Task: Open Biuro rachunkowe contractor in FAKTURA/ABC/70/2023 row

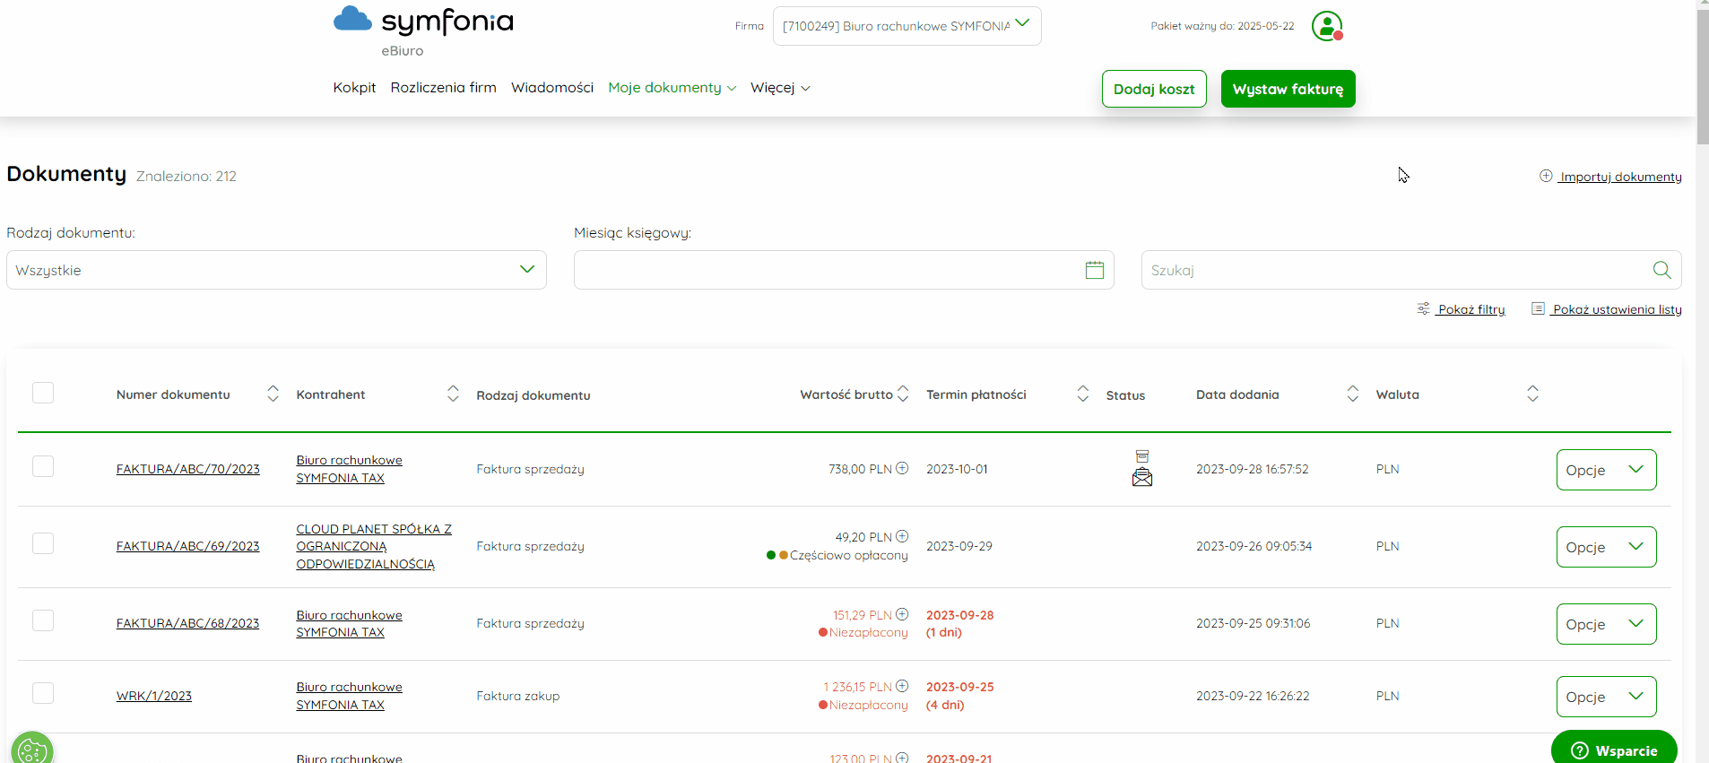Action: coord(349,469)
